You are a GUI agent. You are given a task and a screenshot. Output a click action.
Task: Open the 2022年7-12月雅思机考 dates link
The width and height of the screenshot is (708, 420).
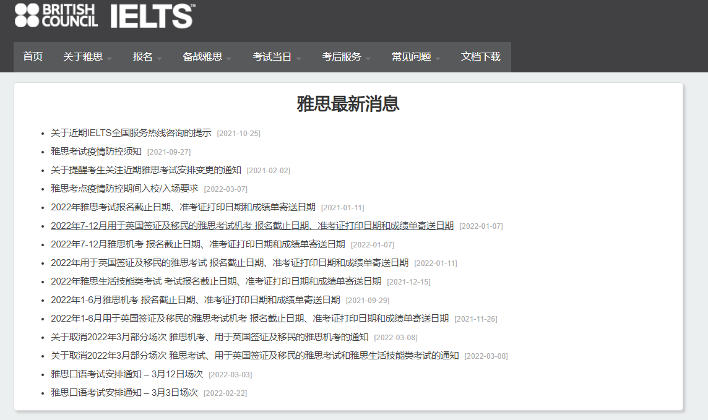point(197,244)
